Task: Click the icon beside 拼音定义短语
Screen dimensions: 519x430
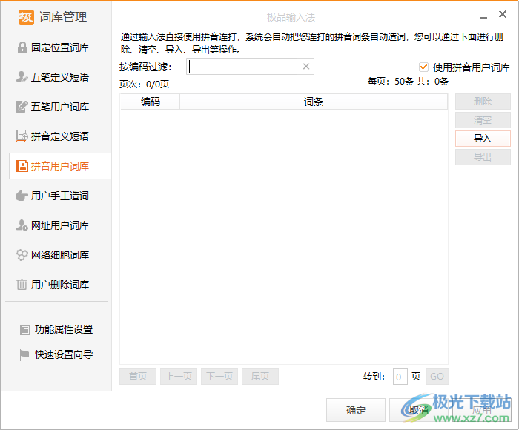Action: coord(22,136)
